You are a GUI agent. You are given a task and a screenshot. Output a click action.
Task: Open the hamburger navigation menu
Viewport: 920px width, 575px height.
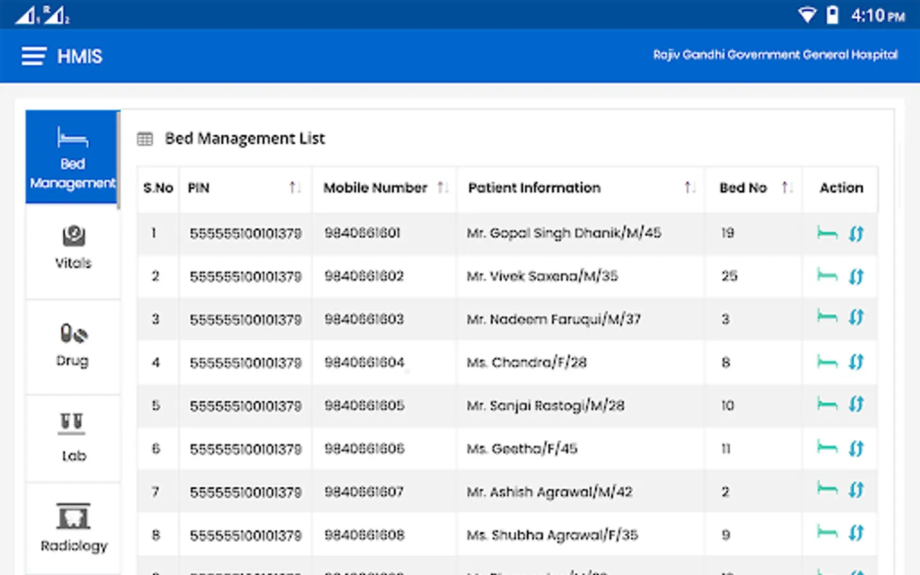point(33,56)
